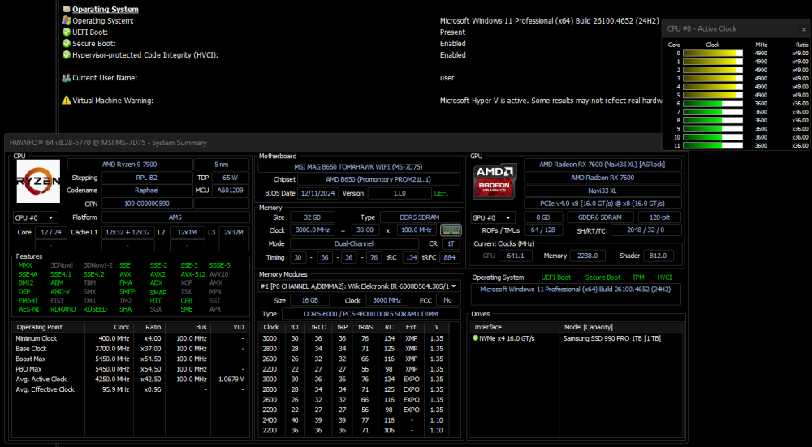Select the AMD Ryzen 9 7900 name field

point(129,165)
